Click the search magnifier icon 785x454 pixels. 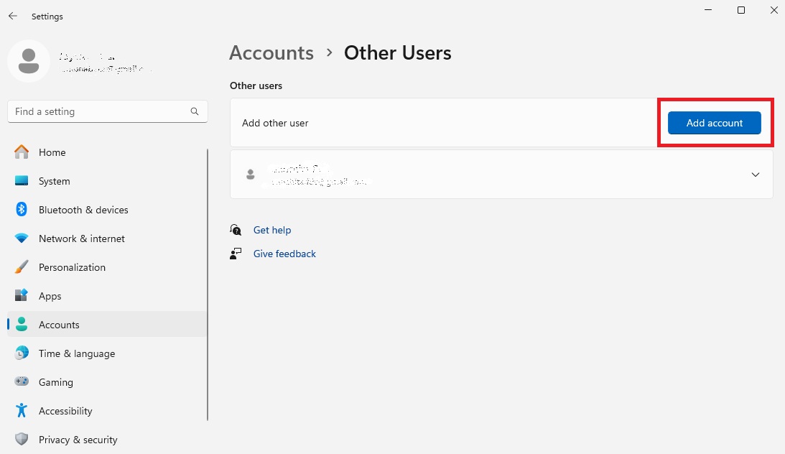click(194, 111)
